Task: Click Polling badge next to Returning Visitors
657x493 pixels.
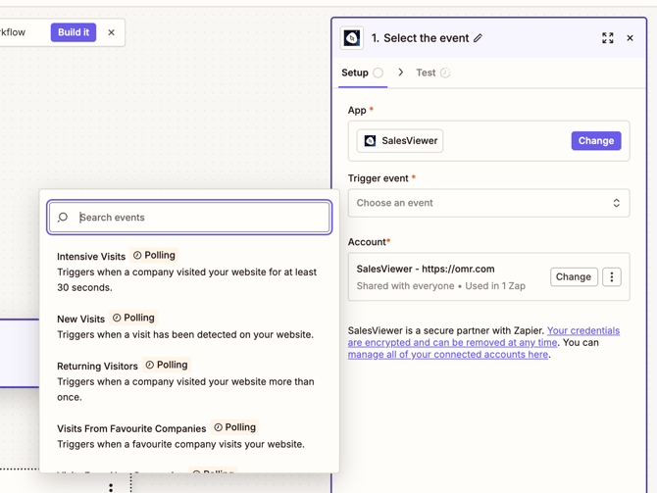Action: [x=167, y=365]
